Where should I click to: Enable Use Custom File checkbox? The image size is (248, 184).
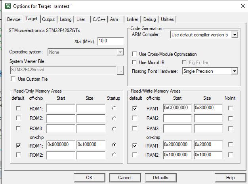click(13, 79)
